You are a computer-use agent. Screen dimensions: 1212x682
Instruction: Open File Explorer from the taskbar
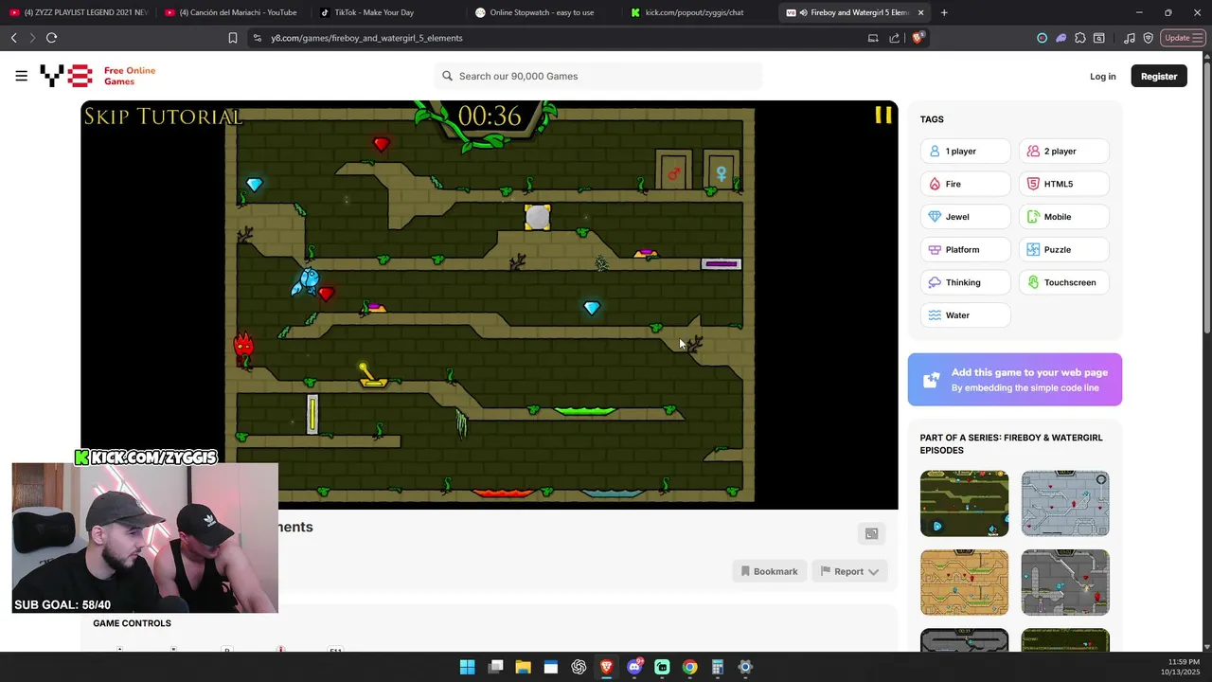(523, 667)
